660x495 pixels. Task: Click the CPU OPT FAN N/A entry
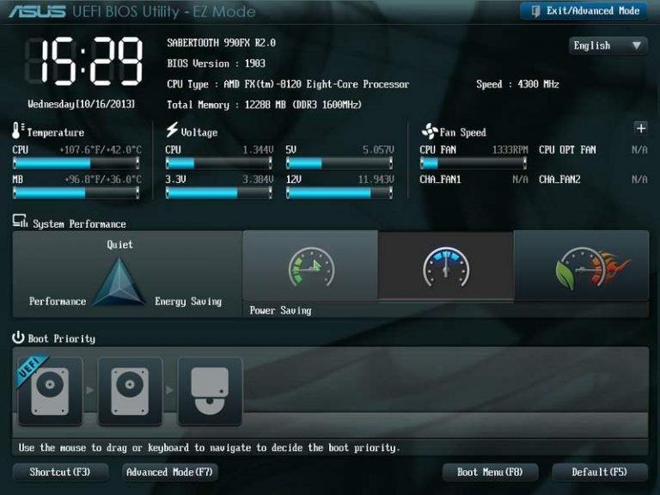click(x=594, y=150)
